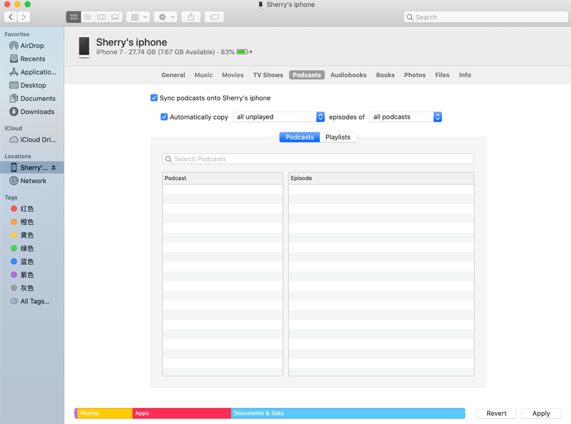Switch to the Photos tab

pos(415,75)
